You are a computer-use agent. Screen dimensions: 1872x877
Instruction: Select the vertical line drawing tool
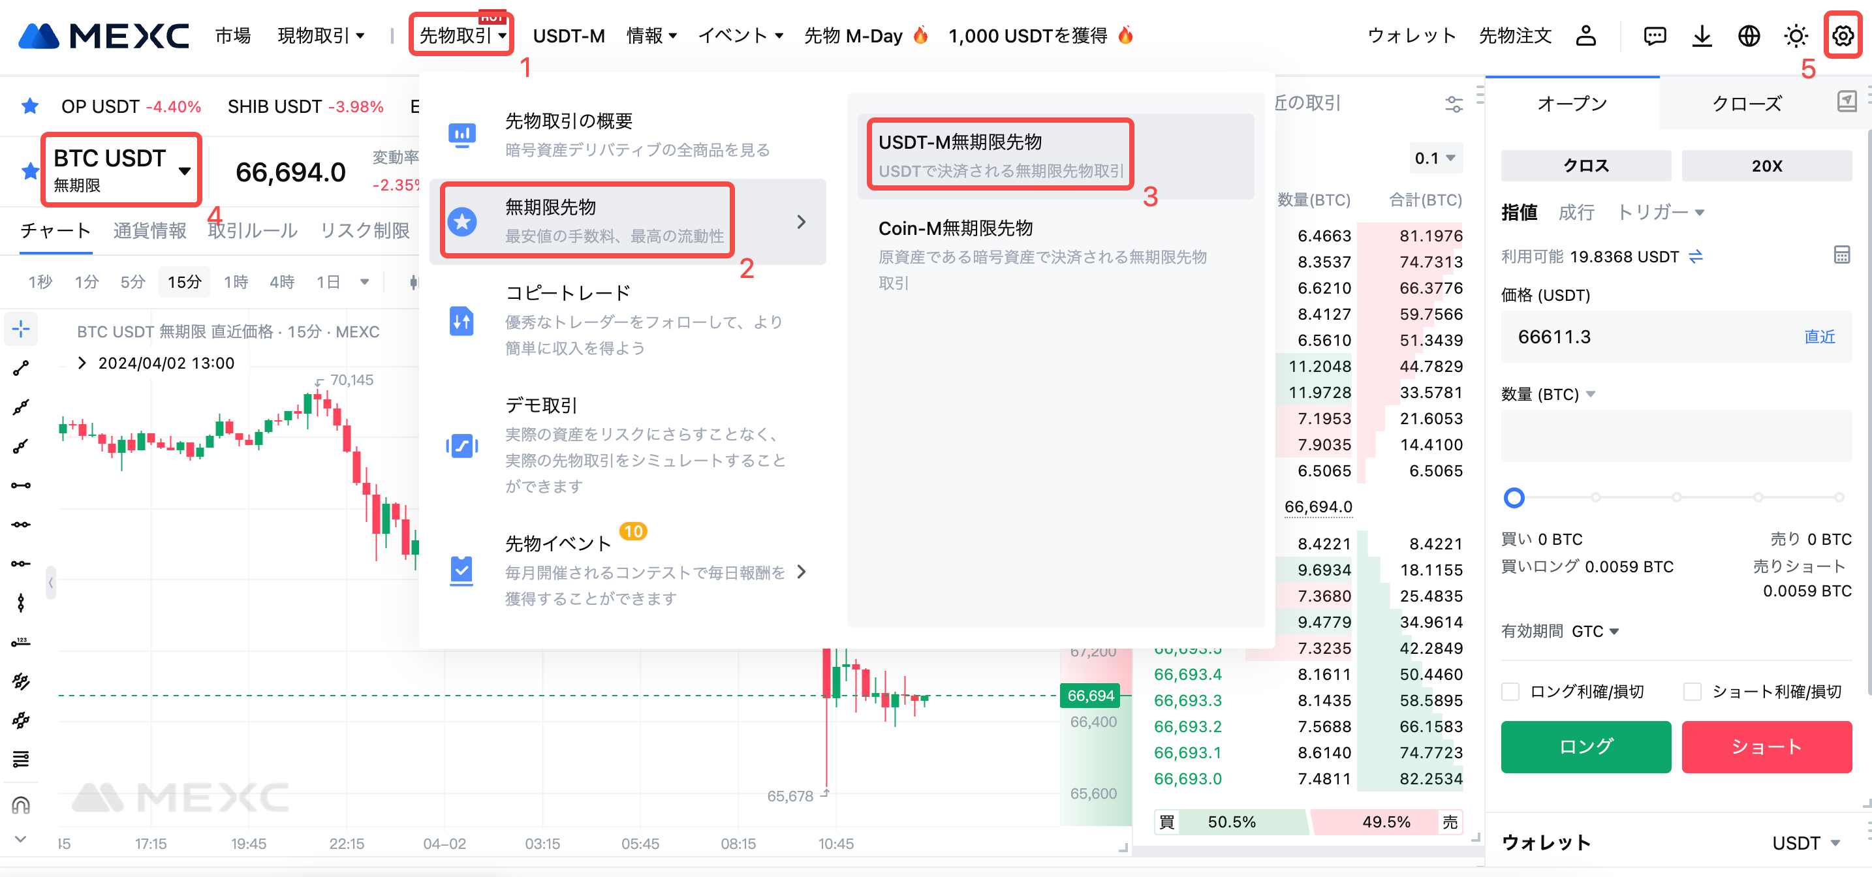[x=21, y=602]
